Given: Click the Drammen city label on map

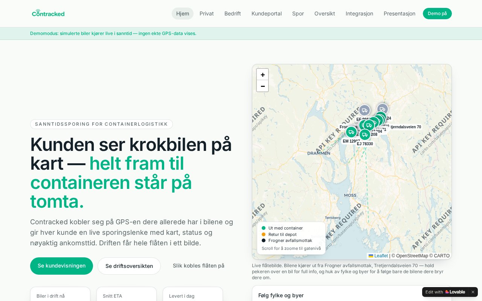Looking at the screenshot, I should point(319,153).
